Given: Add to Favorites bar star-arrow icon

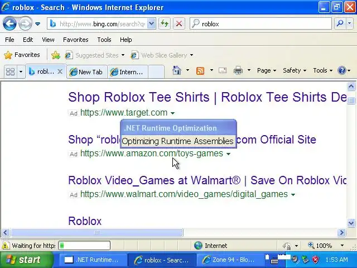Looking at the screenshot, I should tap(56, 55).
